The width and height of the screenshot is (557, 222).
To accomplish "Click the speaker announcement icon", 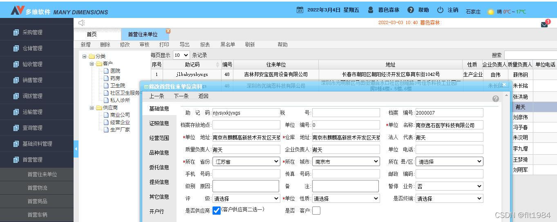I will click(x=82, y=23).
